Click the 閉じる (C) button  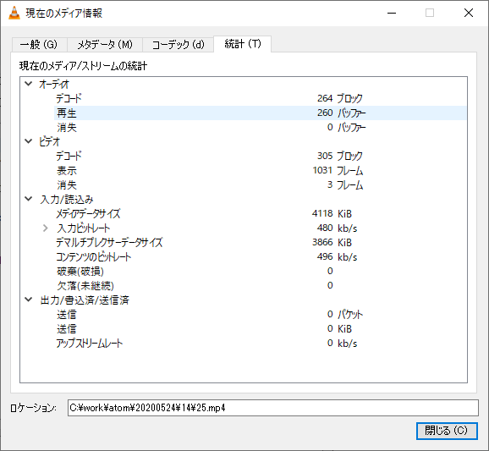[x=447, y=431]
